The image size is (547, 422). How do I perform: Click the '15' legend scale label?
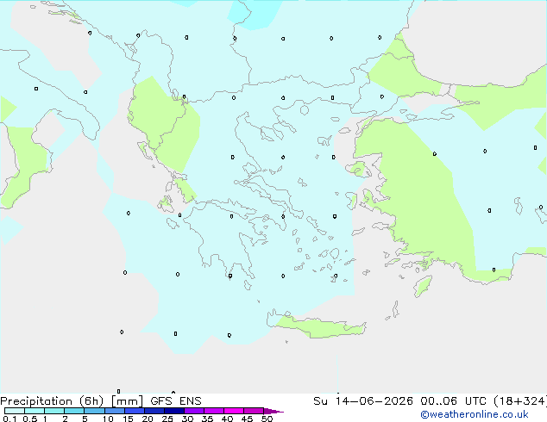tap(128, 419)
